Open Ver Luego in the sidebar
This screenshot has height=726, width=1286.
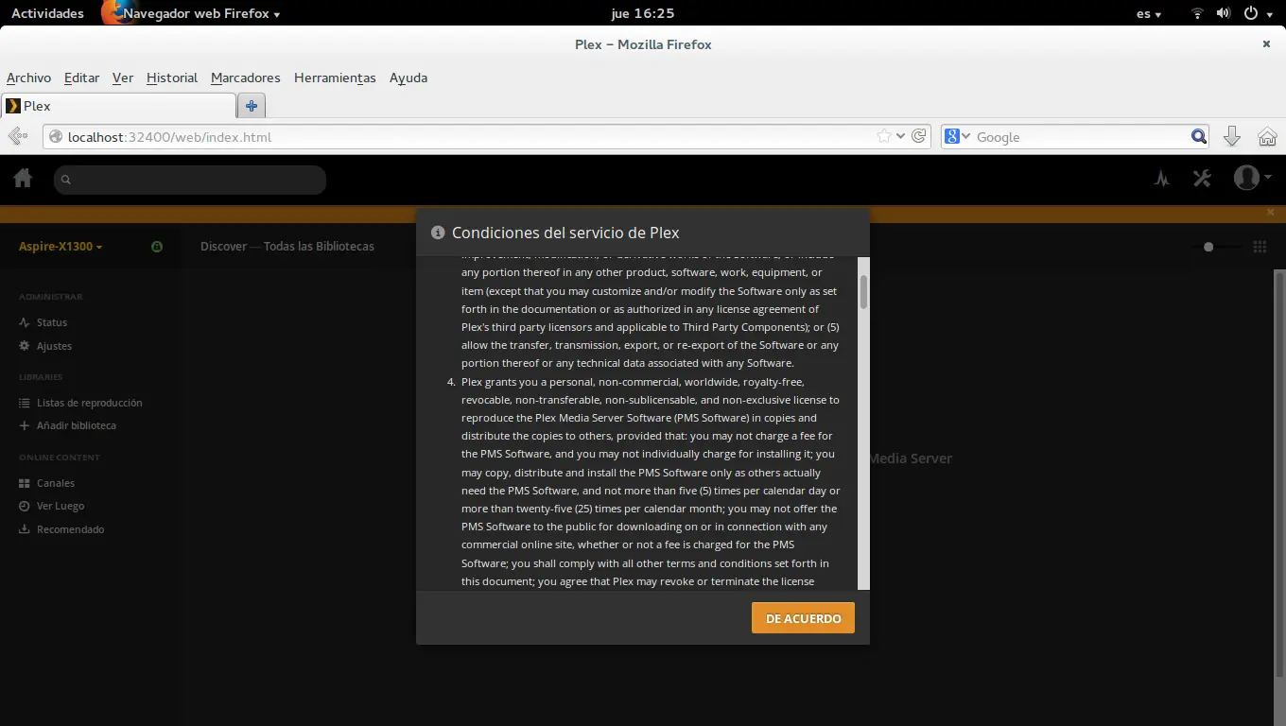61,506
